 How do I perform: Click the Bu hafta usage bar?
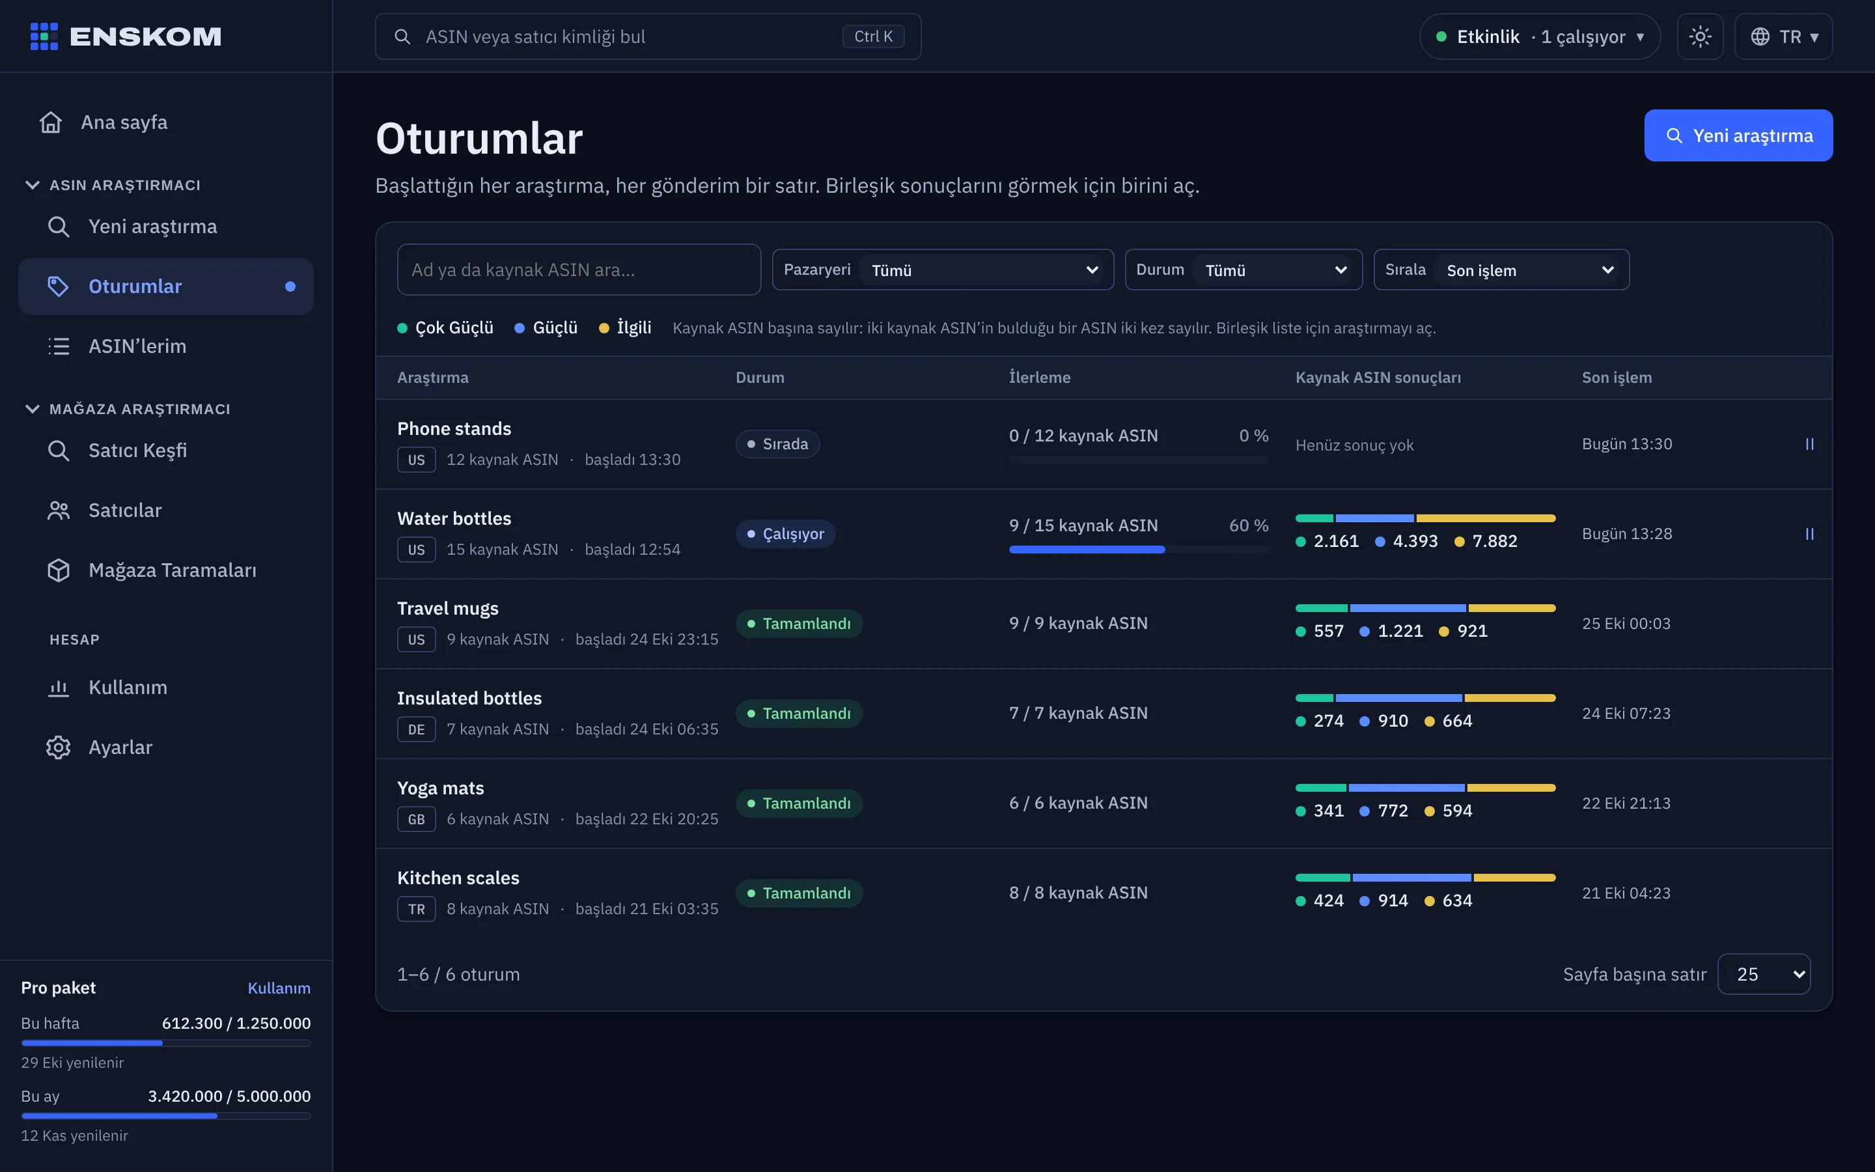166,1043
